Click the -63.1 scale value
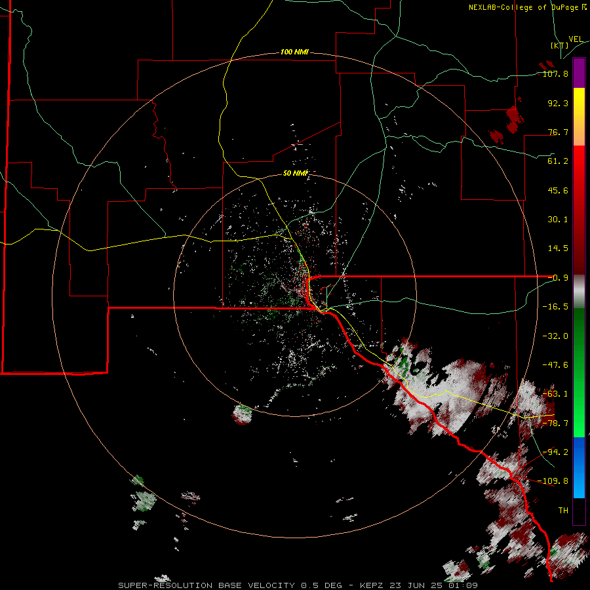590x590 pixels. (x=555, y=394)
